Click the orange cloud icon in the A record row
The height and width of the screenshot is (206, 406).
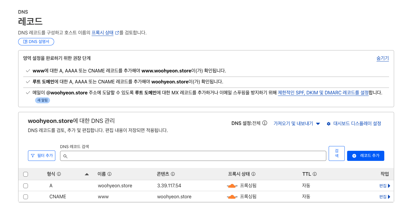[x=232, y=186]
